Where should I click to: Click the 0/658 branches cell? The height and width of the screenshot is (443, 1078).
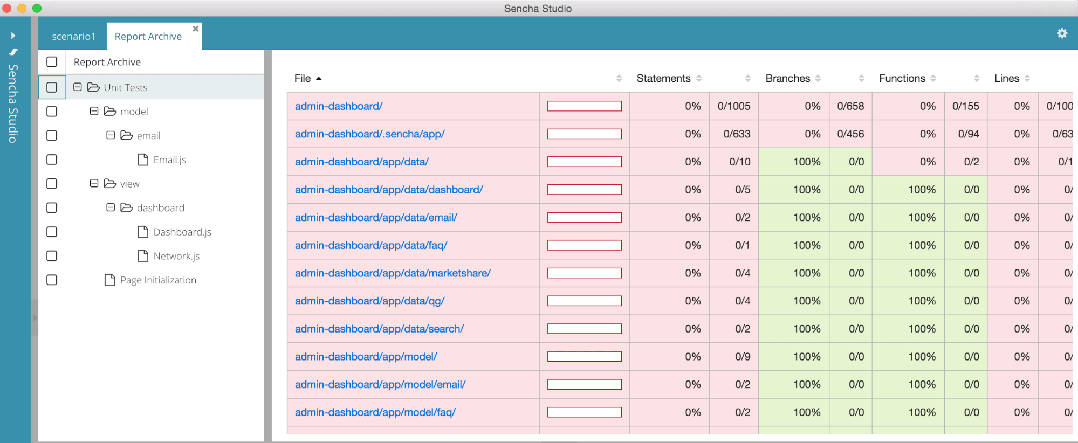coord(850,106)
